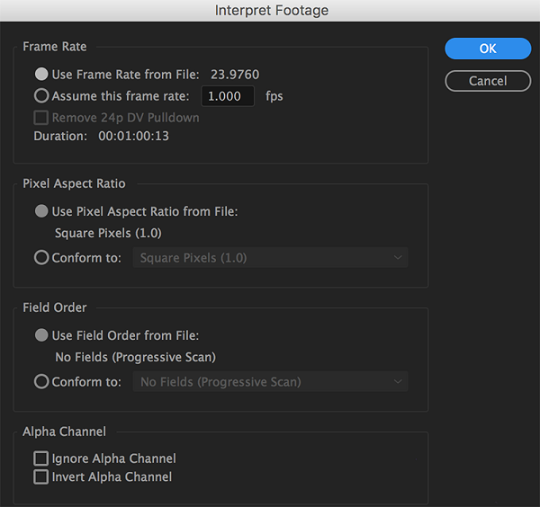Viewport: 540px width, 507px height.
Task: Click the 23.9760 file frame rate value
Action: (235, 75)
